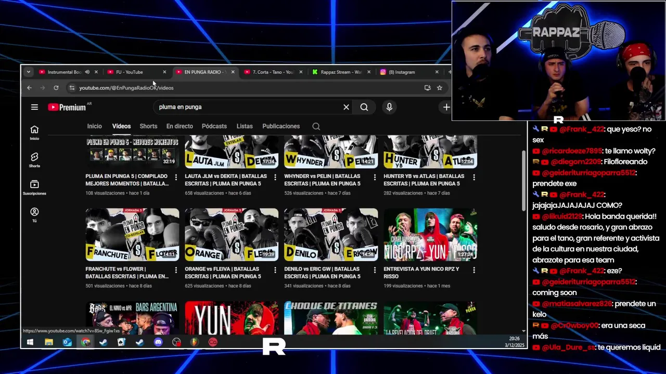Open LAUTA JLM vs DEKITA video title
The height and width of the screenshot is (374, 666).
[x=226, y=180]
